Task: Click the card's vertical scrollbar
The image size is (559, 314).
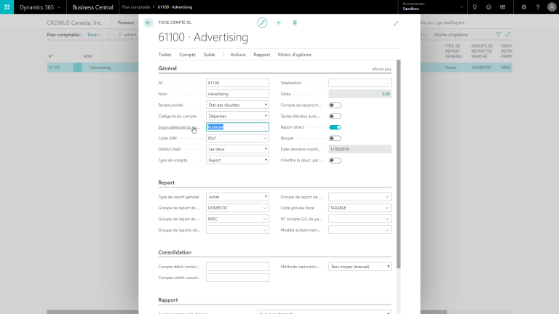Action: (x=399, y=164)
